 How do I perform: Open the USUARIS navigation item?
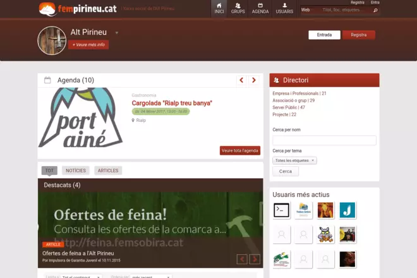coord(284,8)
